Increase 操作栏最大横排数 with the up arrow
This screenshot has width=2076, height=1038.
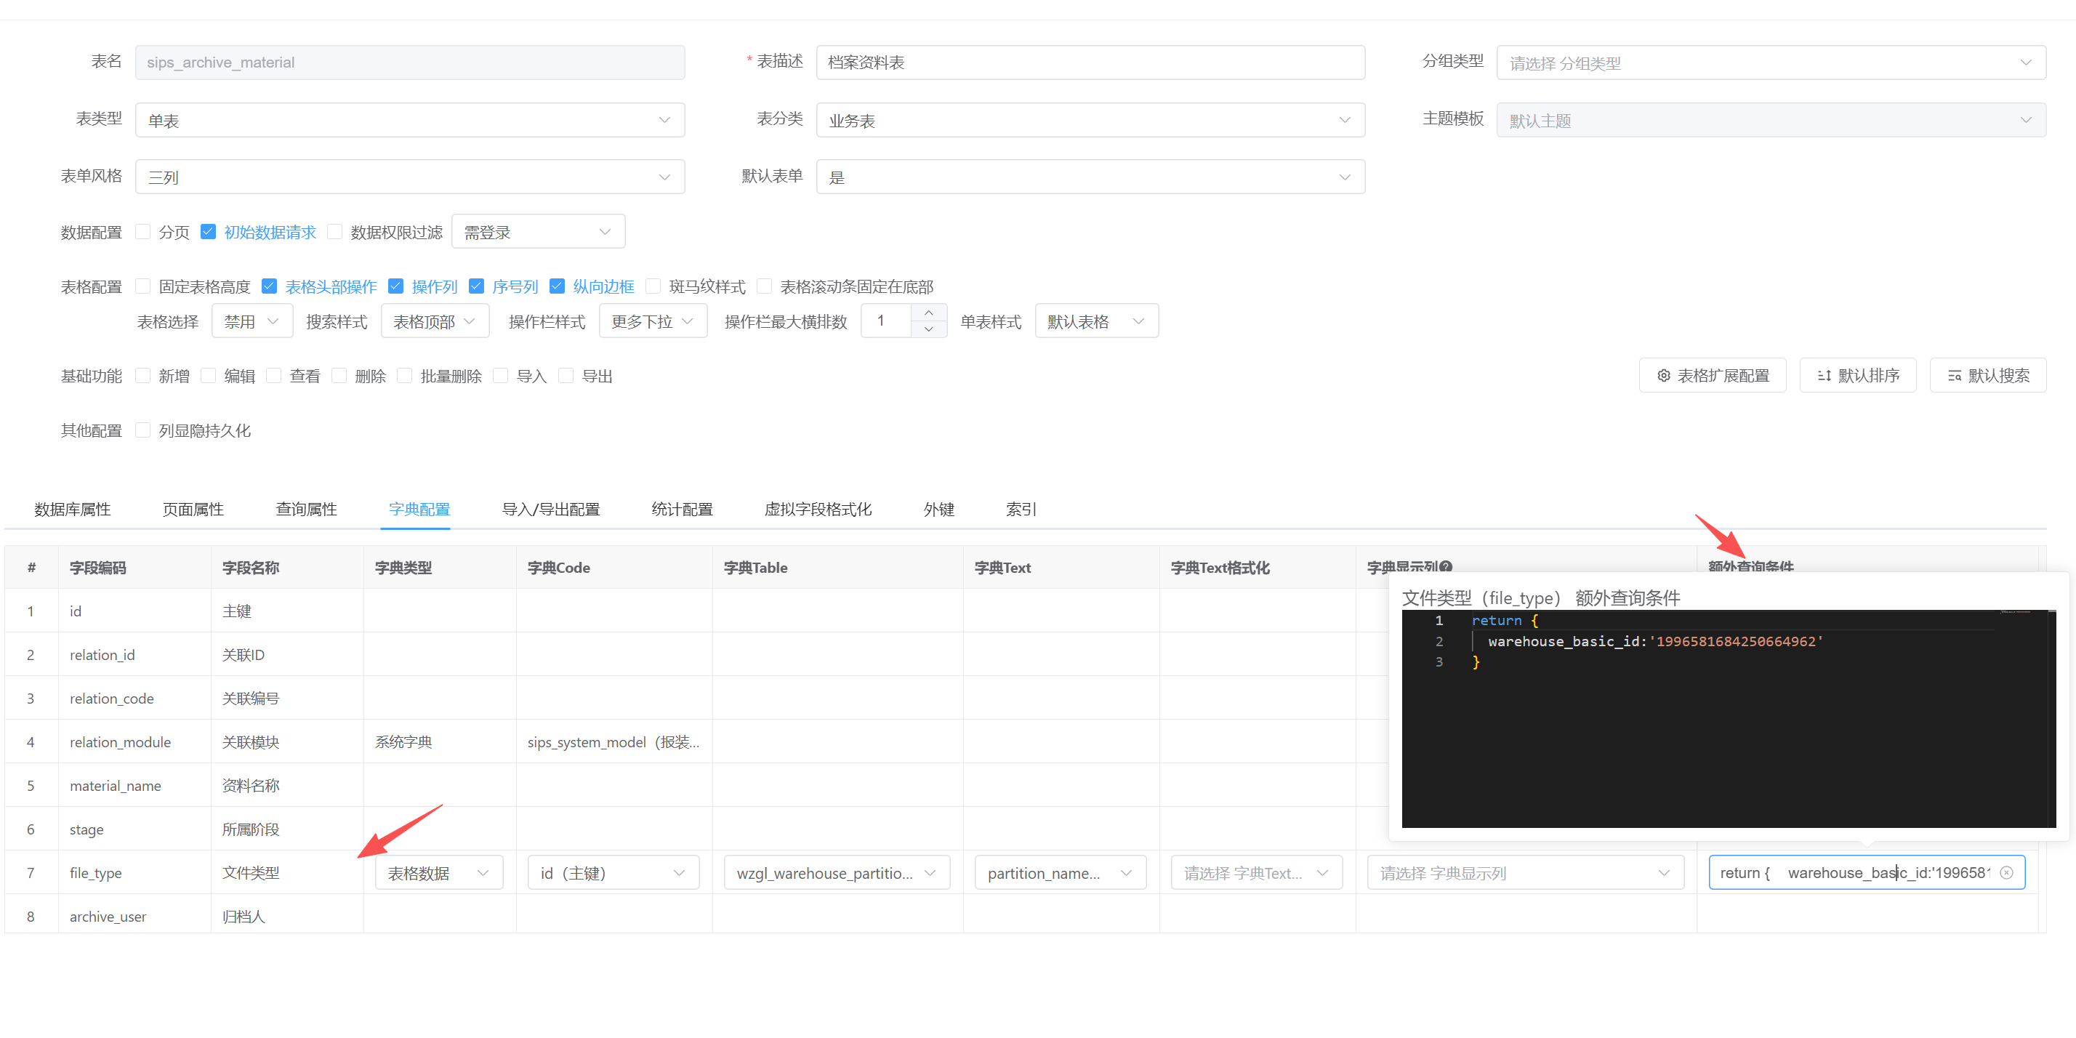tap(928, 313)
